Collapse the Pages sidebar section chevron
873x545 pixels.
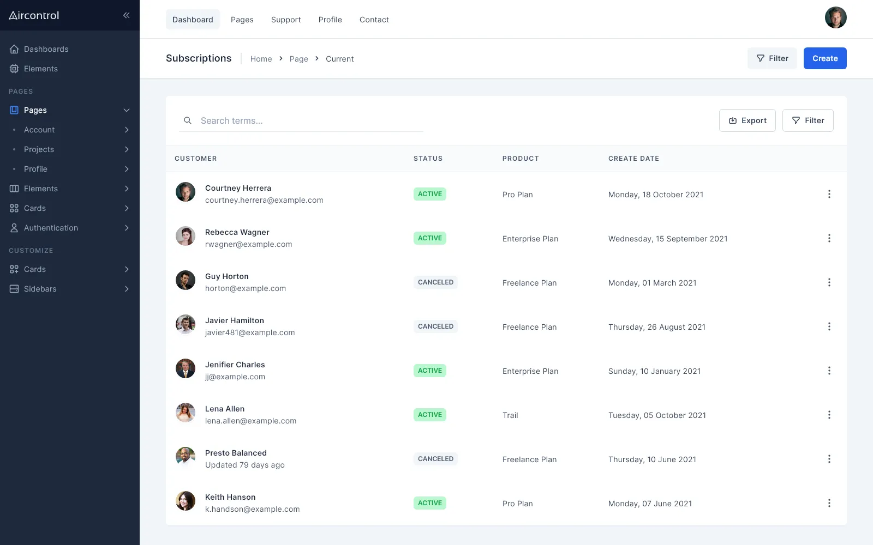127,110
